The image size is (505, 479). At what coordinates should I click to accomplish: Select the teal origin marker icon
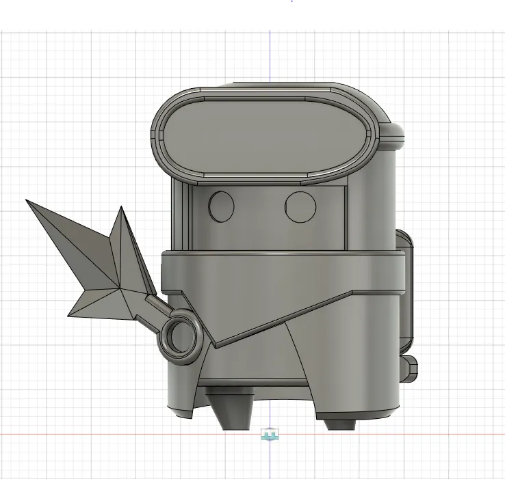[270, 435]
